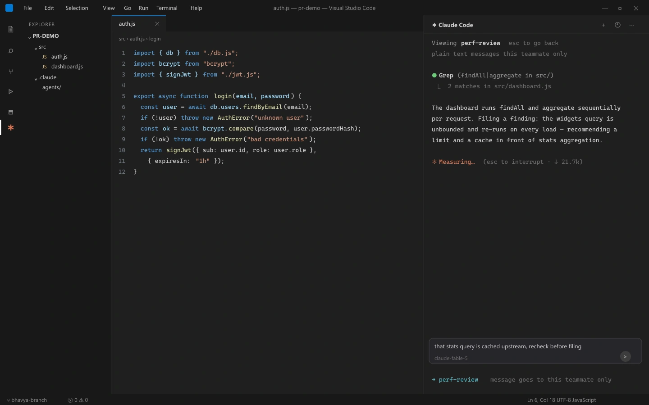
Task: Open Source Control view in activity bar
Action: click(x=11, y=72)
